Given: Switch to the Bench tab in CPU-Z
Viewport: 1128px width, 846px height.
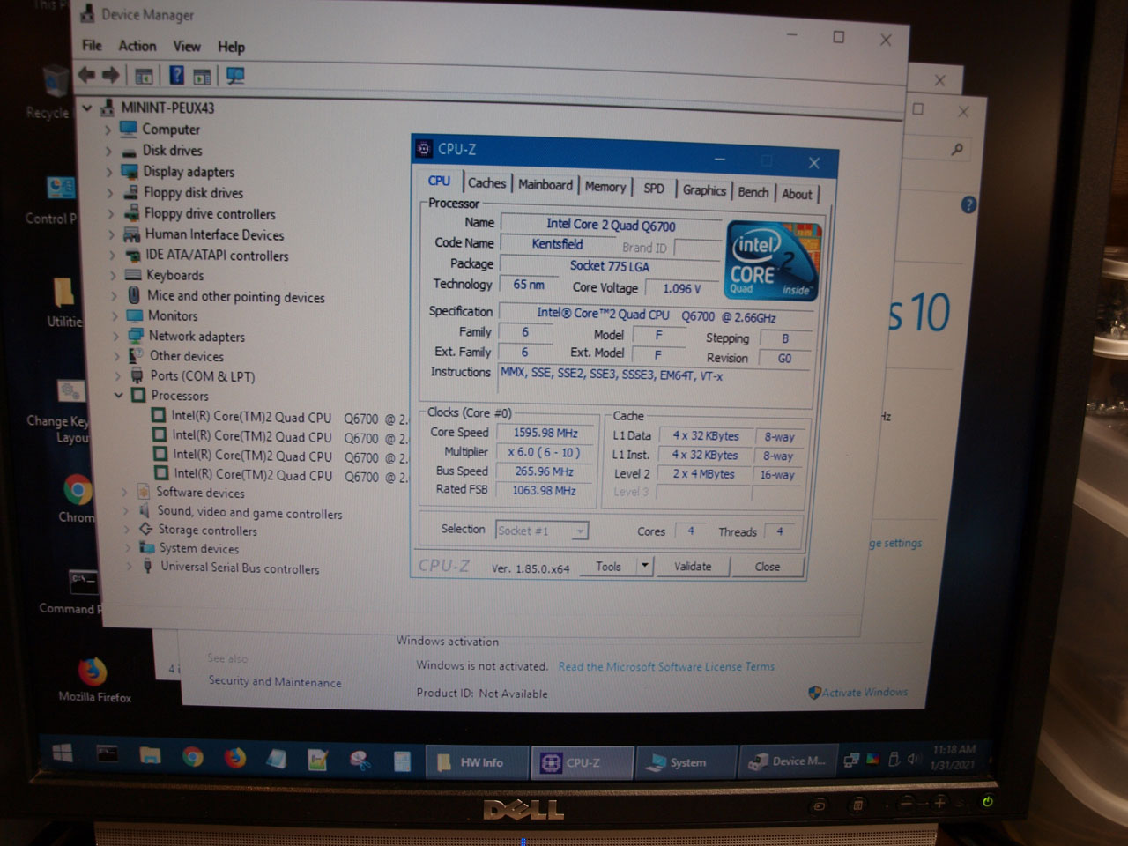Looking at the screenshot, I should [753, 192].
